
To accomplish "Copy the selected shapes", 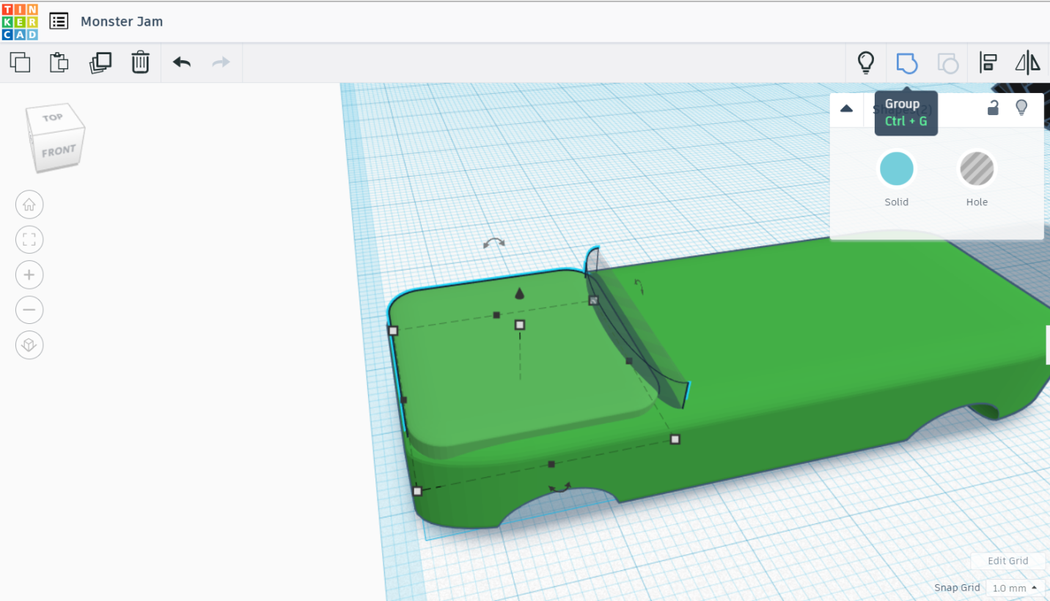I will [21, 62].
